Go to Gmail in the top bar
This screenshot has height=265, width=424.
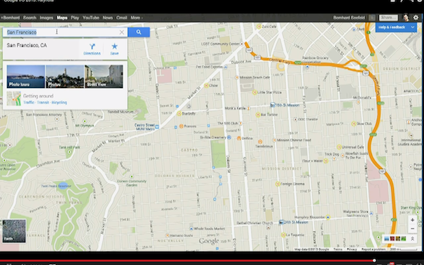tap(122, 18)
